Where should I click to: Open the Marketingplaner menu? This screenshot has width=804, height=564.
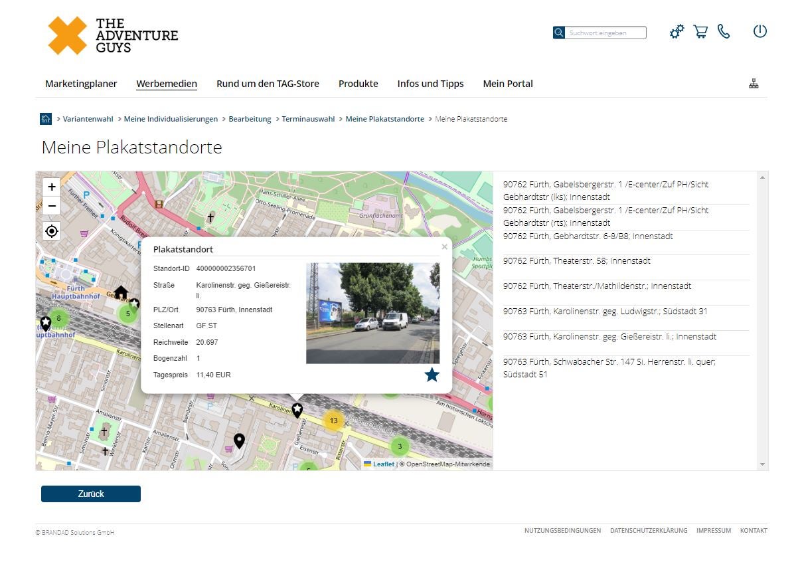[x=81, y=84]
